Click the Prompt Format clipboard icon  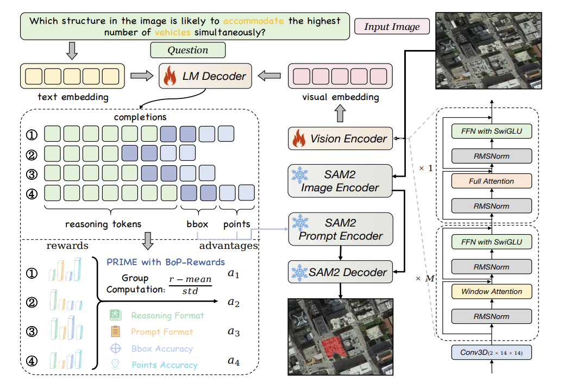tap(115, 331)
